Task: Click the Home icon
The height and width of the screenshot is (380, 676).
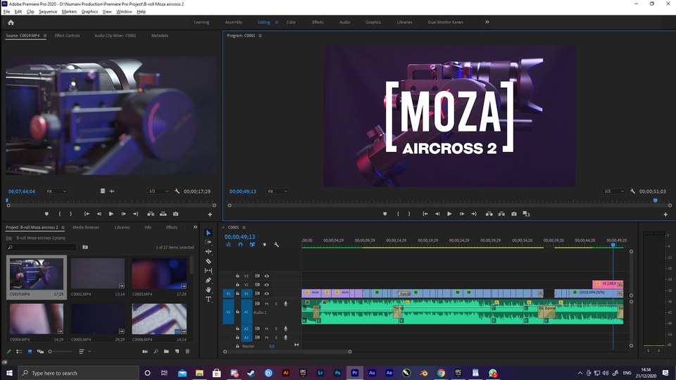Action: 11,23
